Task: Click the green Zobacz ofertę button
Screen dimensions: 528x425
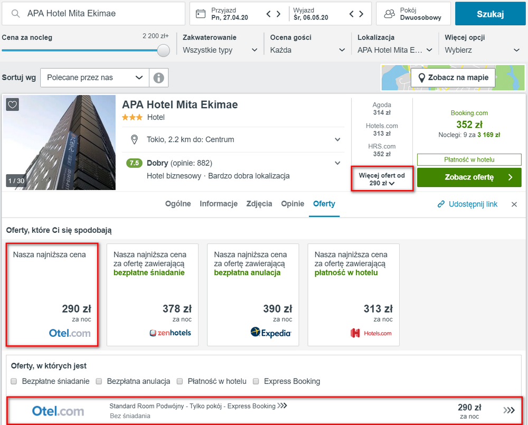Action: click(x=469, y=177)
